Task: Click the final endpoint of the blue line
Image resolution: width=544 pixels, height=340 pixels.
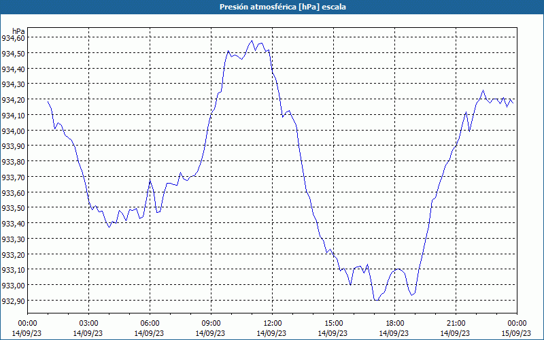Action: (x=513, y=102)
